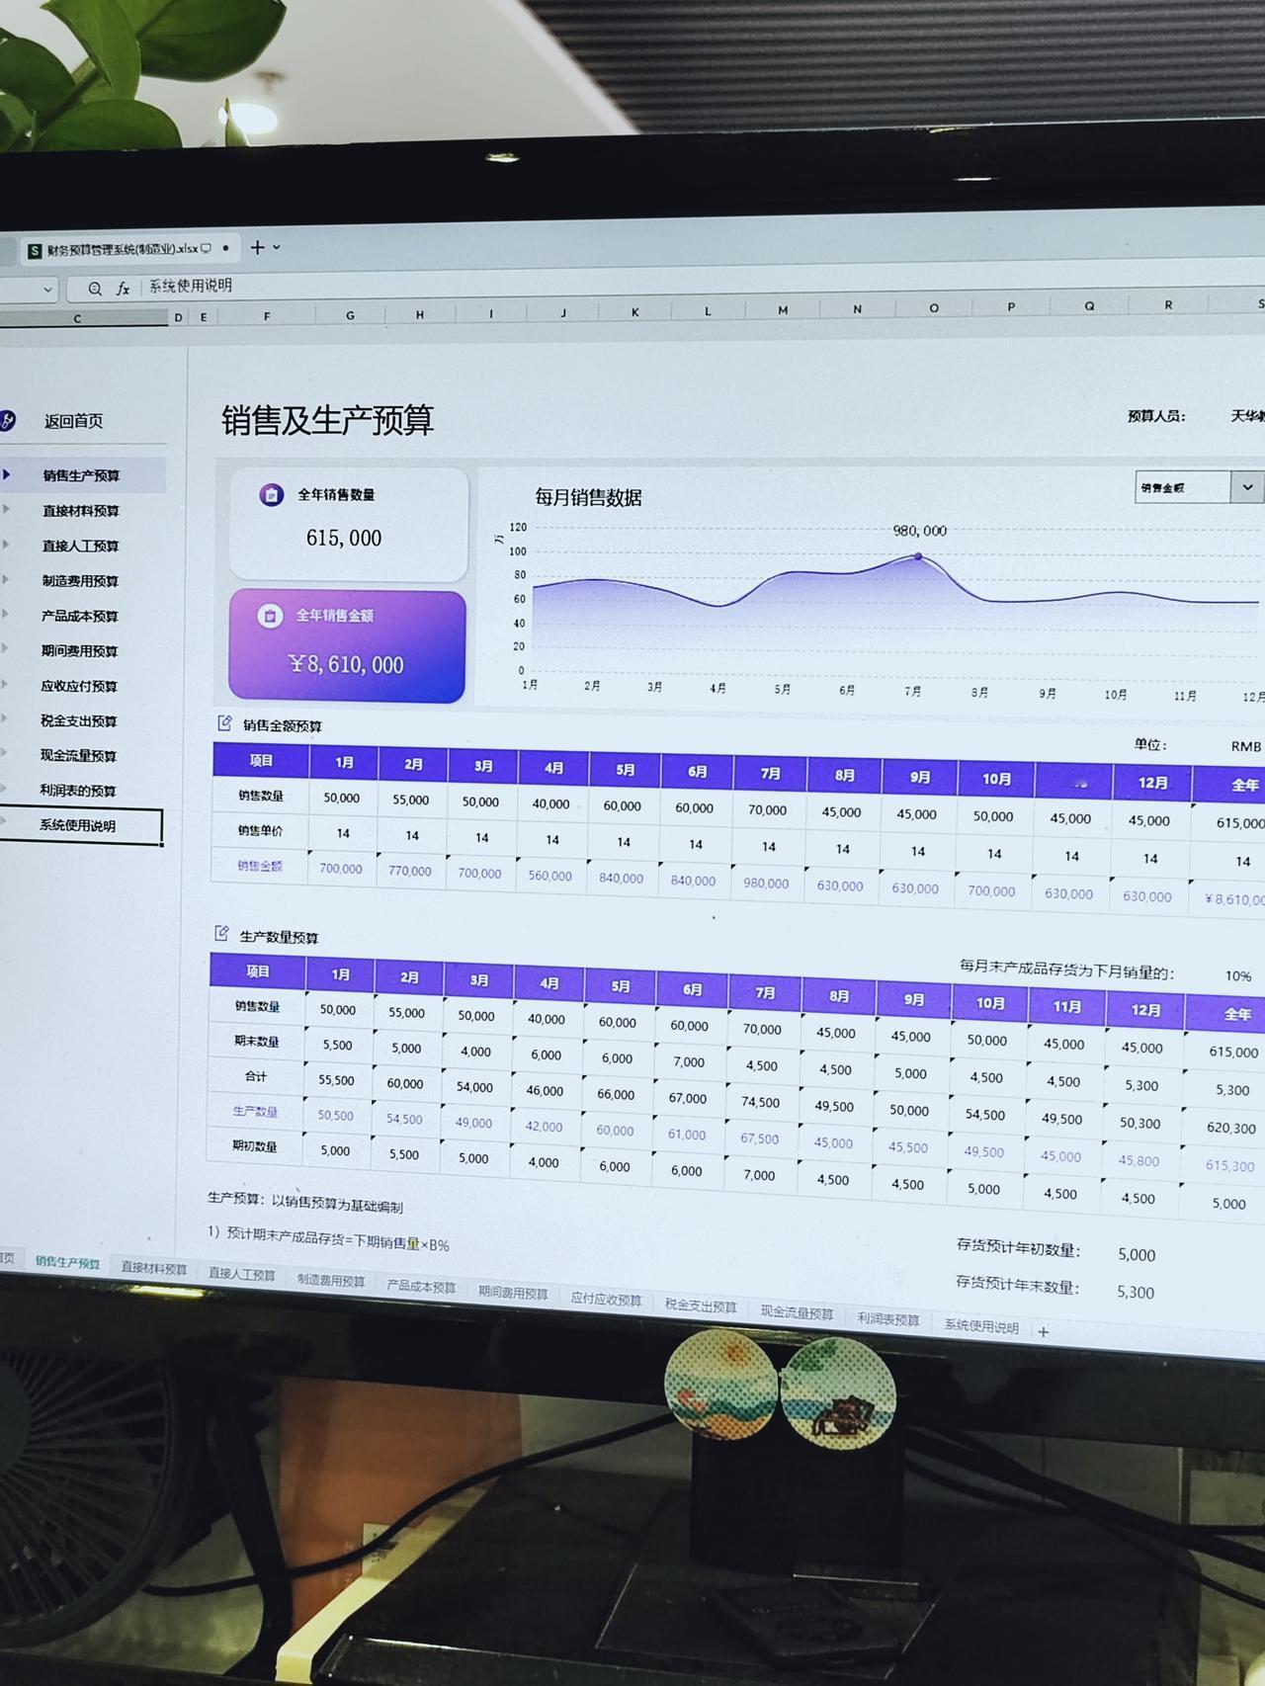1265x1686 pixels.
Task: Click 615,000 total sales quantity value
Action: (343, 538)
